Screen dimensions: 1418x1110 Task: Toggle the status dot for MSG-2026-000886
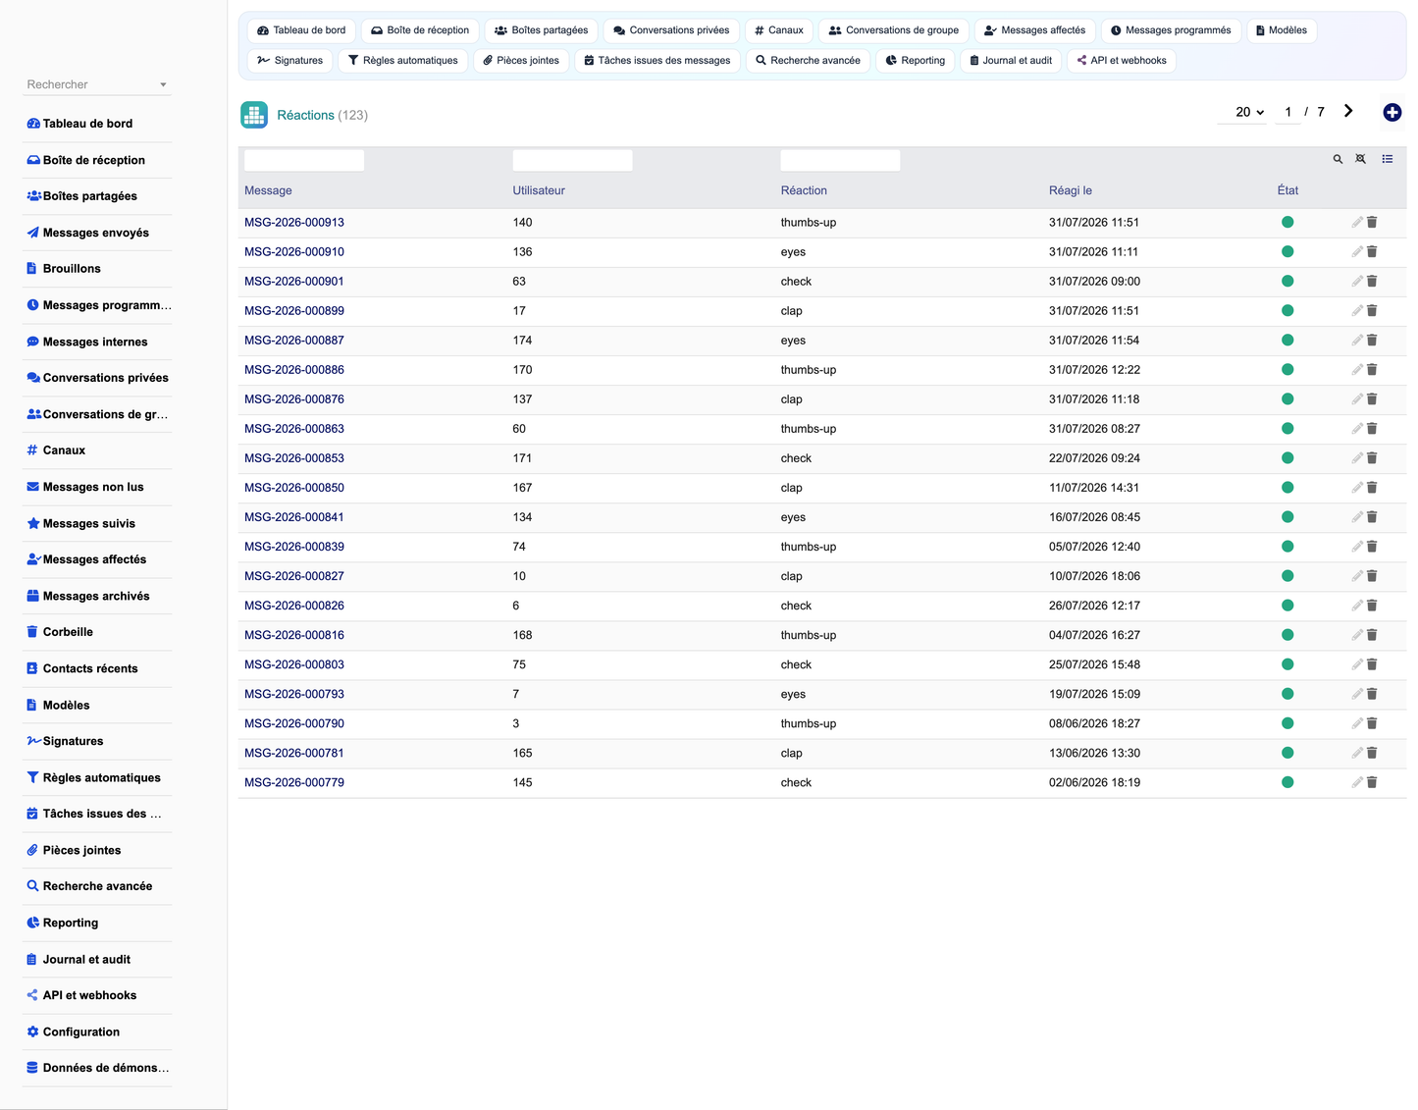point(1287,370)
